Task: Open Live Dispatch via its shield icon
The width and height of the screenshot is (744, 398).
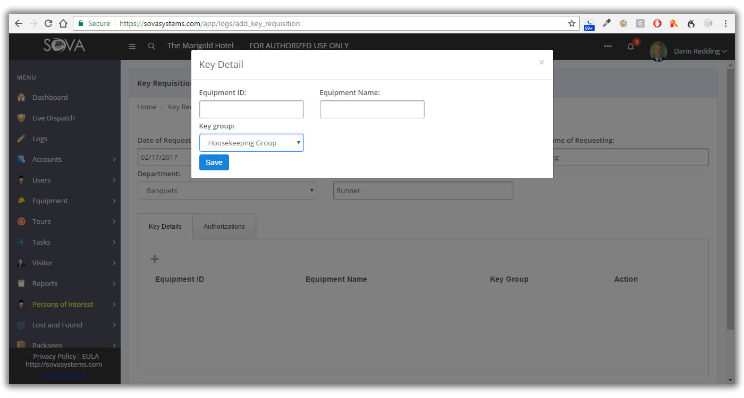Action: pos(21,118)
